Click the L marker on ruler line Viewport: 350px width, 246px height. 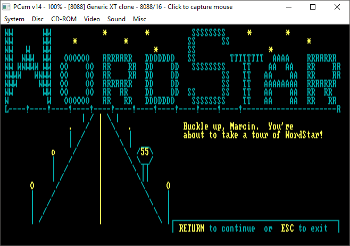[7, 109]
